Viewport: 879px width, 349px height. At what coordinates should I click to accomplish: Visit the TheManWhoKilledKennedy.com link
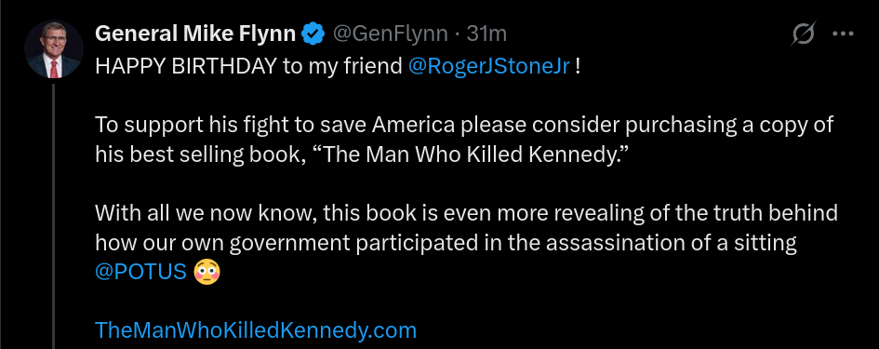(256, 330)
